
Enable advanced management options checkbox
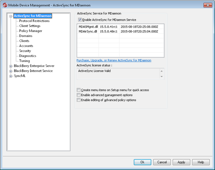click(79, 95)
